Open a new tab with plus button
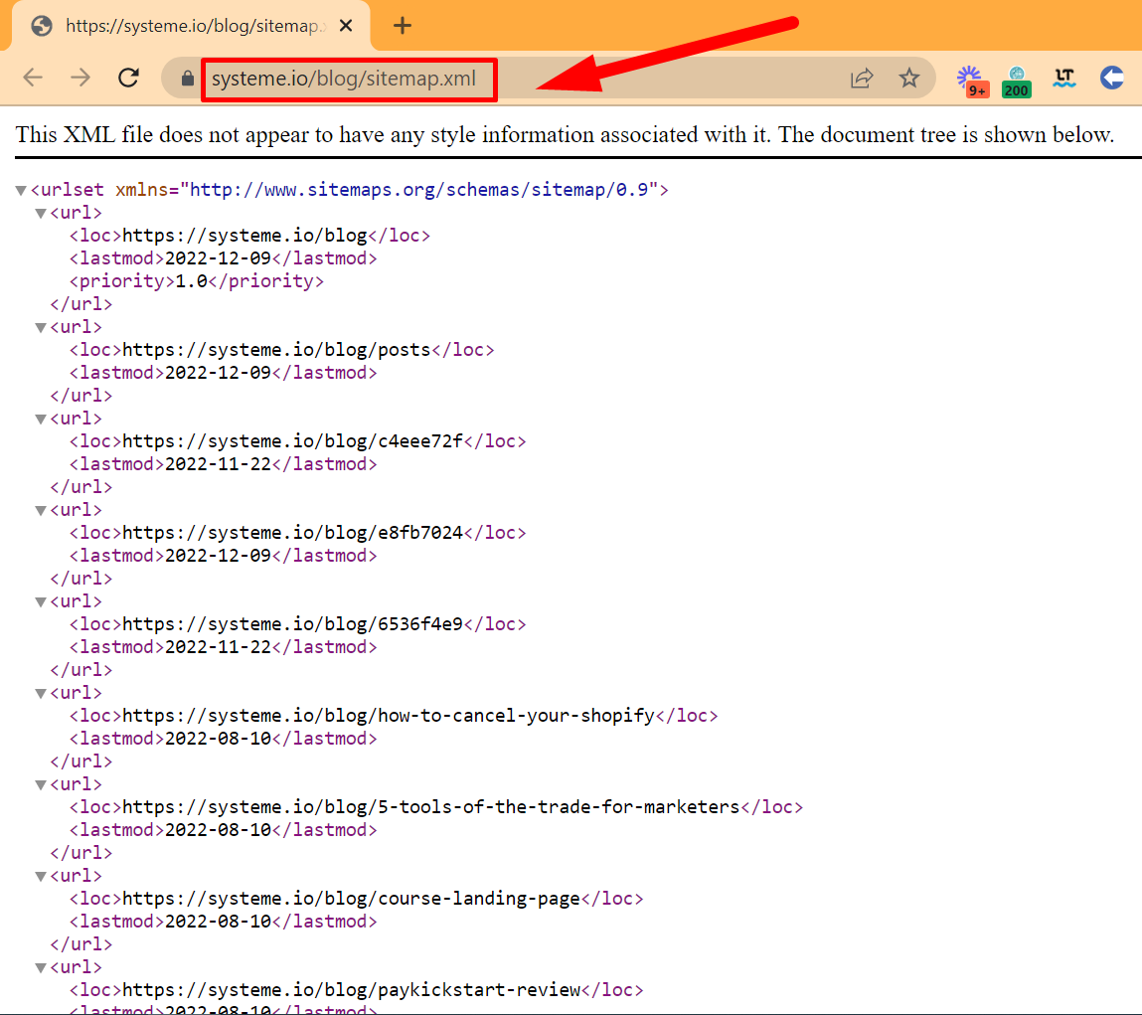 pyautogui.click(x=402, y=26)
